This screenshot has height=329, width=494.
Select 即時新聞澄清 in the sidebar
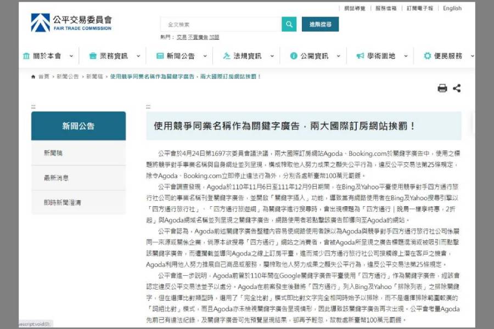click(x=78, y=202)
